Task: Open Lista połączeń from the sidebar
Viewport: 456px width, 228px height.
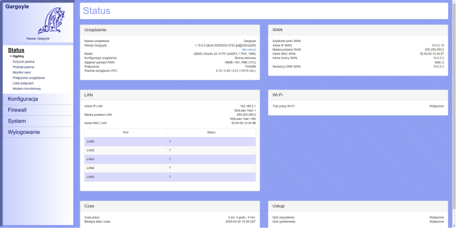Action: pyautogui.click(x=23, y=83)
